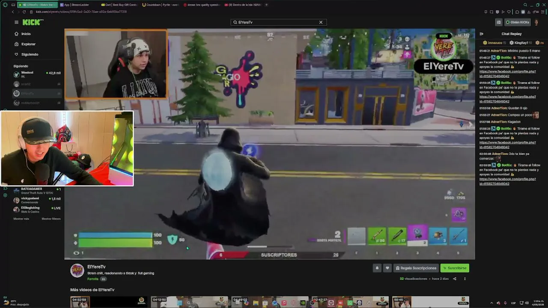Toggle notifications bell for ElYereTv
The image size is (548, 308).
coord(377,268)
